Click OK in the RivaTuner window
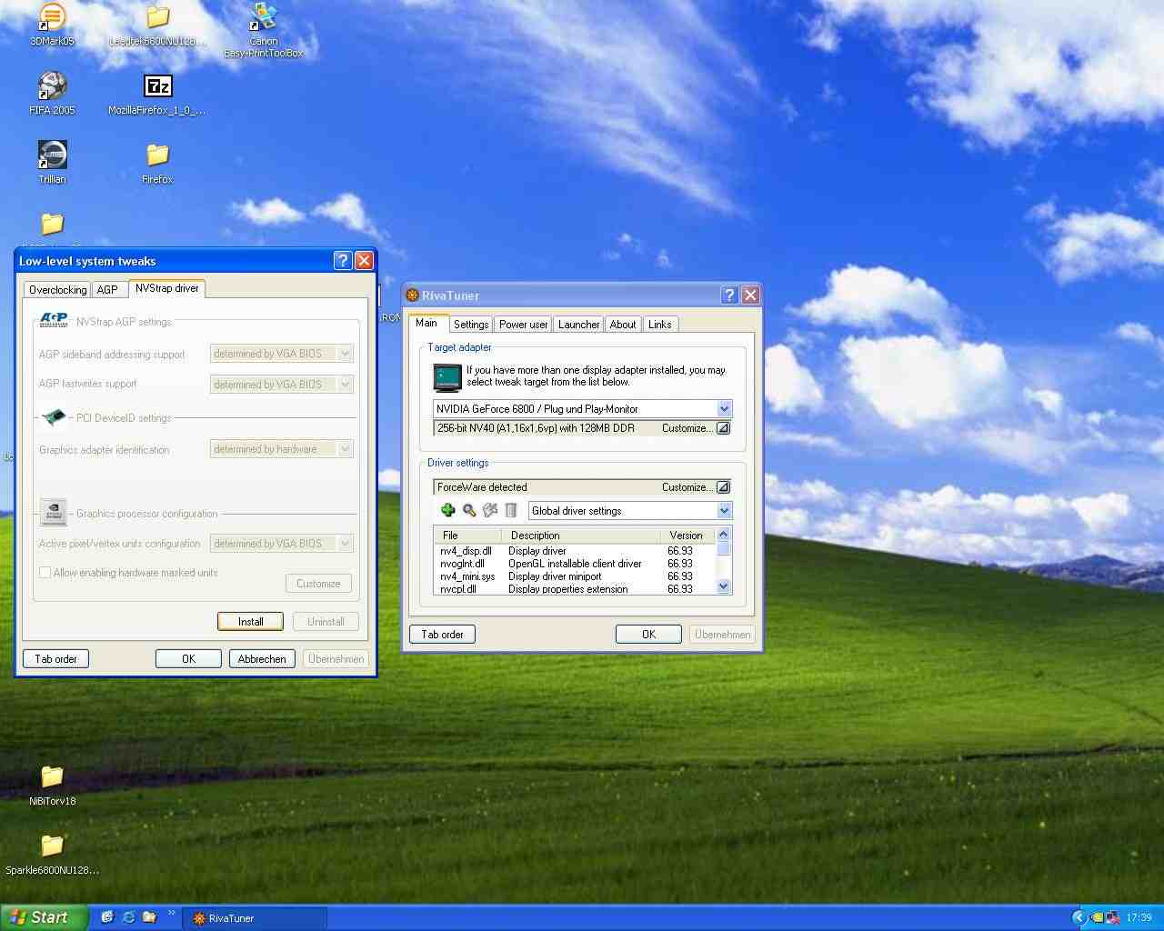1164x931 pixels. click(x=648, y=635)
